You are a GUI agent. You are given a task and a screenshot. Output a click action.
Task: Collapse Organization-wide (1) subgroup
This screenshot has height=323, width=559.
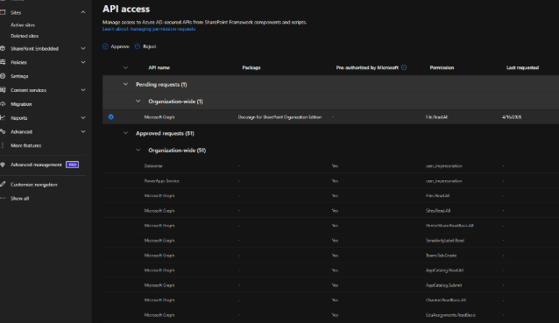coord(138,102)
